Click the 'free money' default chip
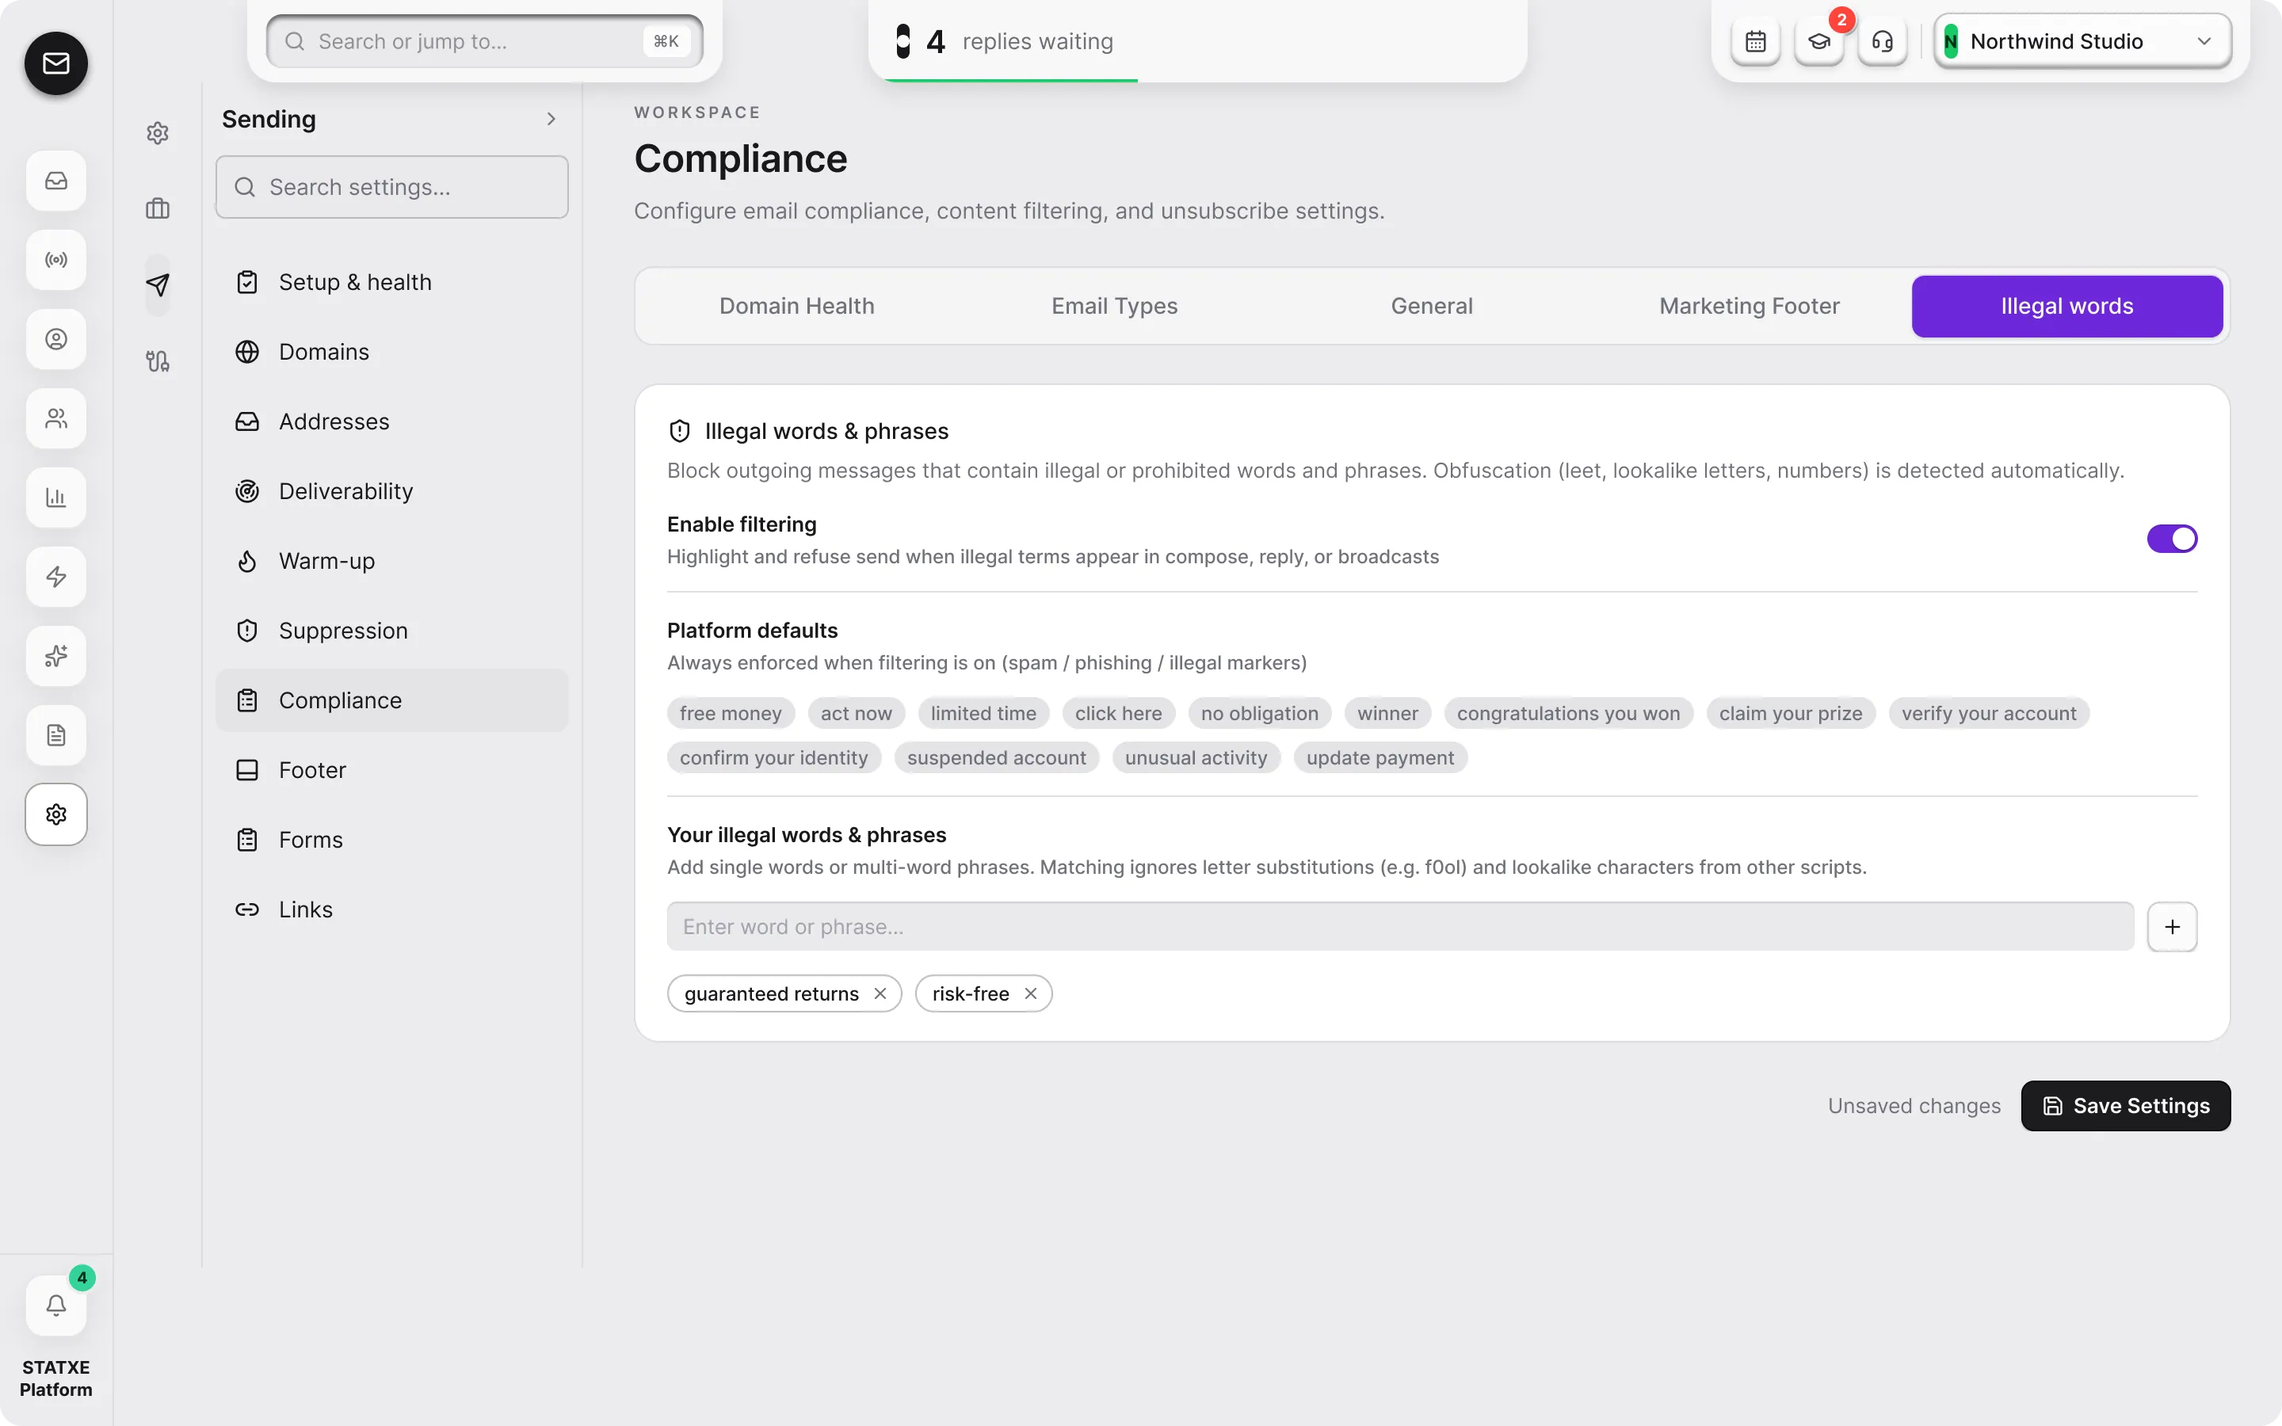Viewport: 2282px width, 1426px height. (x=730, y=713)
